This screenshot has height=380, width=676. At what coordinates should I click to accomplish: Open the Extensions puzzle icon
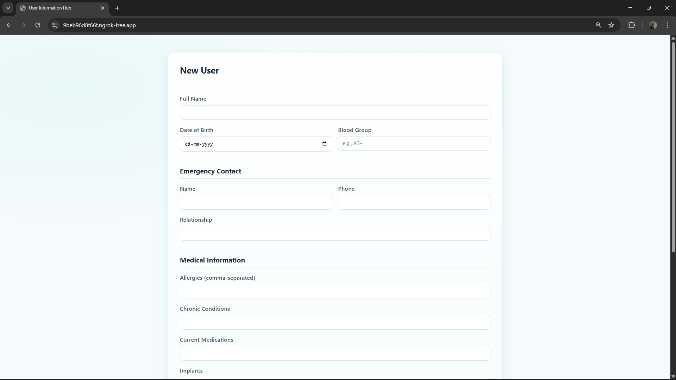point(632,25)
